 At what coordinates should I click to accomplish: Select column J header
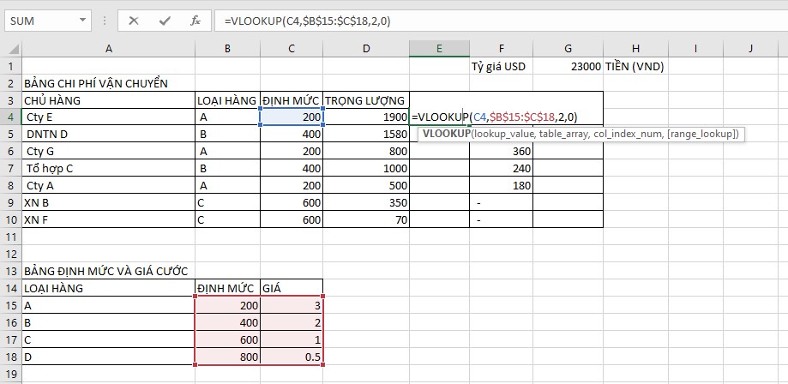pos(750,49)
